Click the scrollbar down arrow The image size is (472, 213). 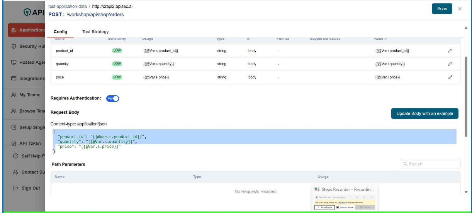point(466,192)
